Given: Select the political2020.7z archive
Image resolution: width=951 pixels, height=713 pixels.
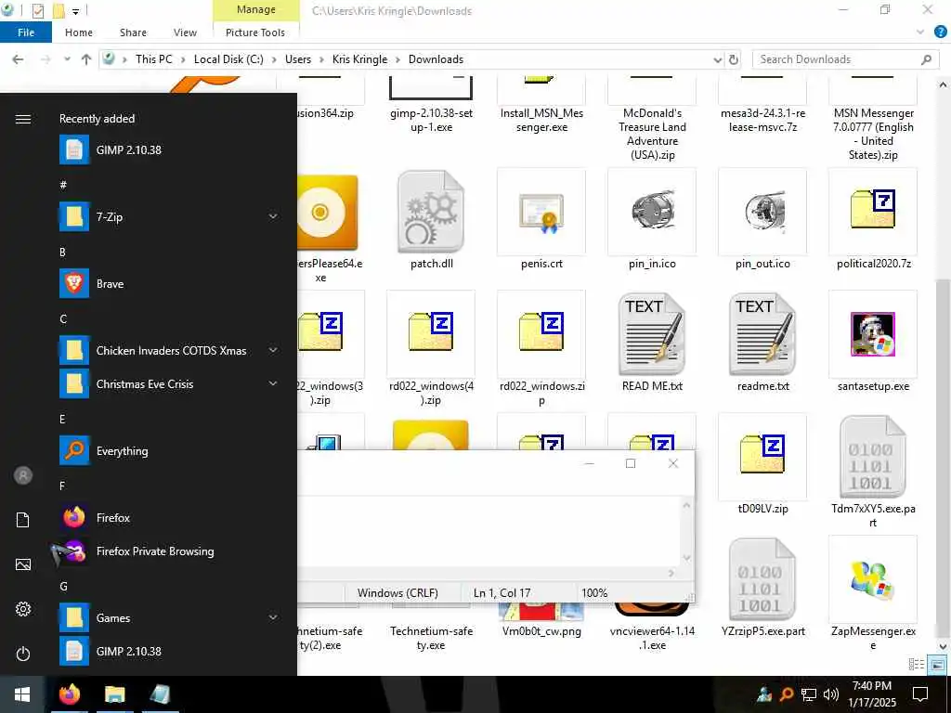Looking at the screenshot, I should pyautogui.click(x=873, y=220).
